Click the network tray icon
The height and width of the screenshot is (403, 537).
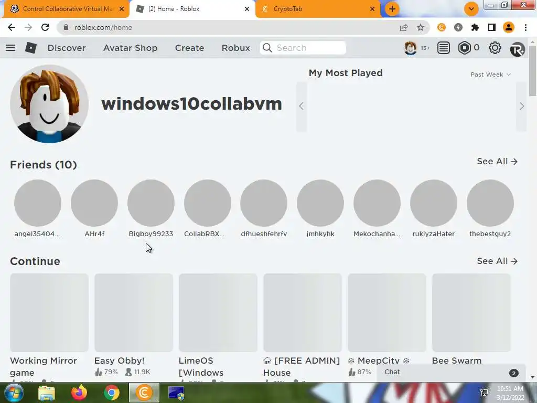tap(484, 393)
